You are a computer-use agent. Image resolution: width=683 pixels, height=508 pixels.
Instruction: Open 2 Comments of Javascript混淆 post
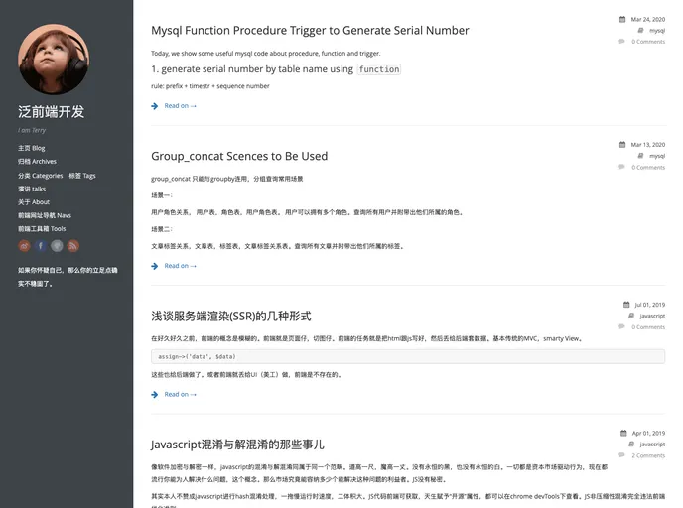tap(648, 455)
